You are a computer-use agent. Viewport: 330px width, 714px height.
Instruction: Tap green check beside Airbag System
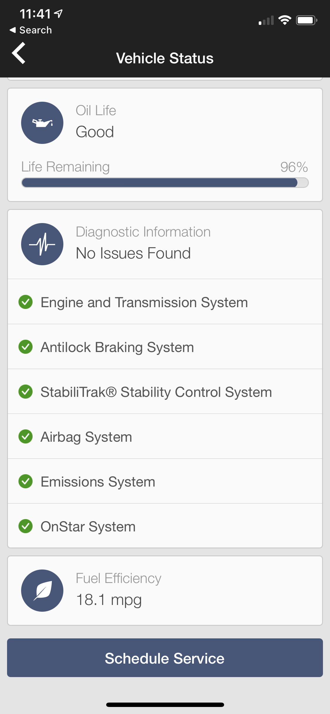[x=26, y=436]
